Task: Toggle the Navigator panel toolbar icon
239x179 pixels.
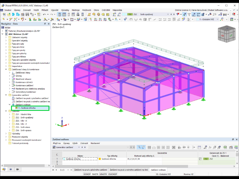Action: (60, 14)
